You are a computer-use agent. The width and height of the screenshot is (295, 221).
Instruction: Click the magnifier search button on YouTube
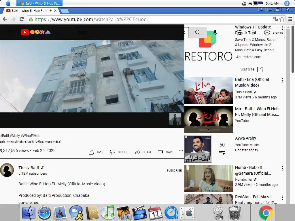198,32
